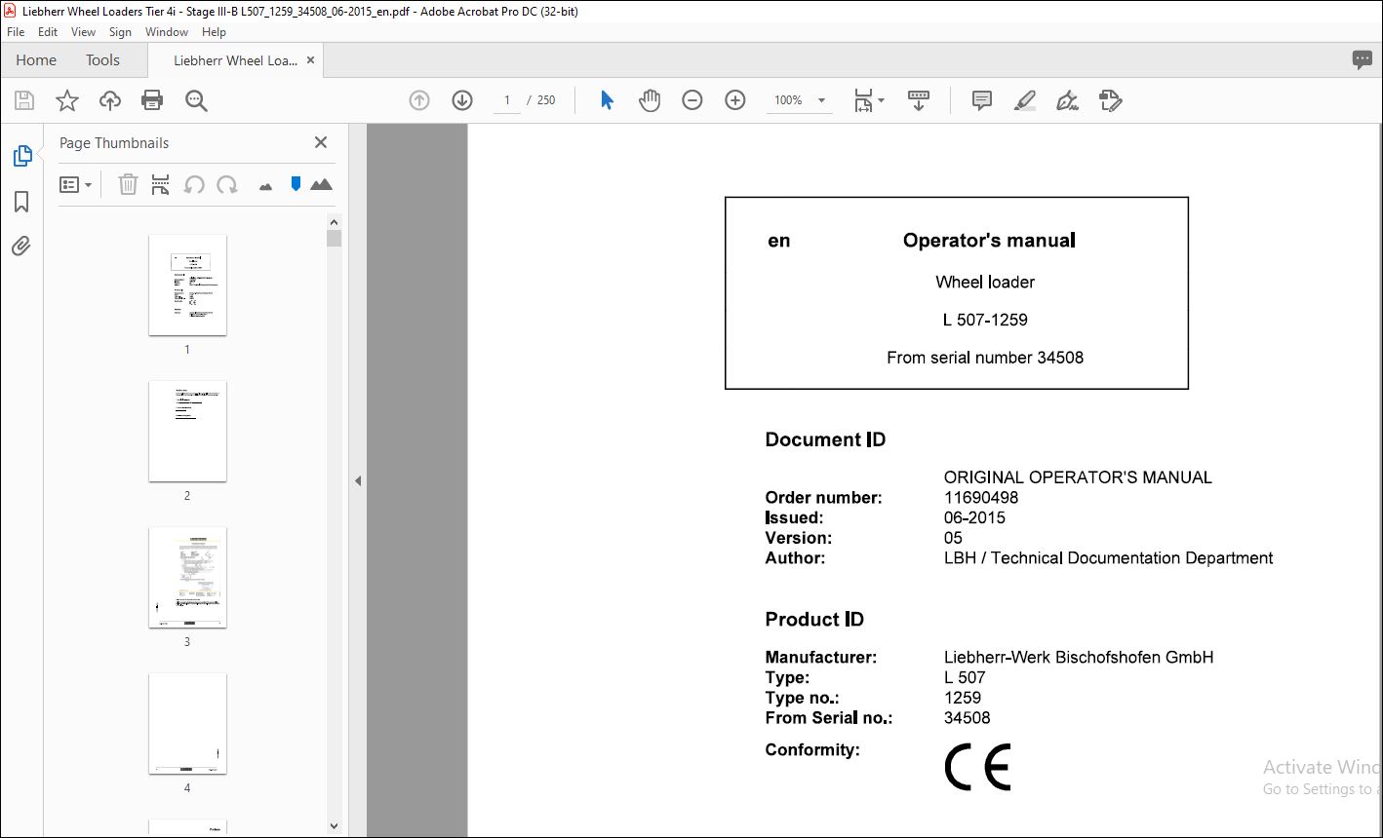This screenshot has height=838, width=1383.
Task: Bookmark this file with the star icon
Action: tap(66, 100)
